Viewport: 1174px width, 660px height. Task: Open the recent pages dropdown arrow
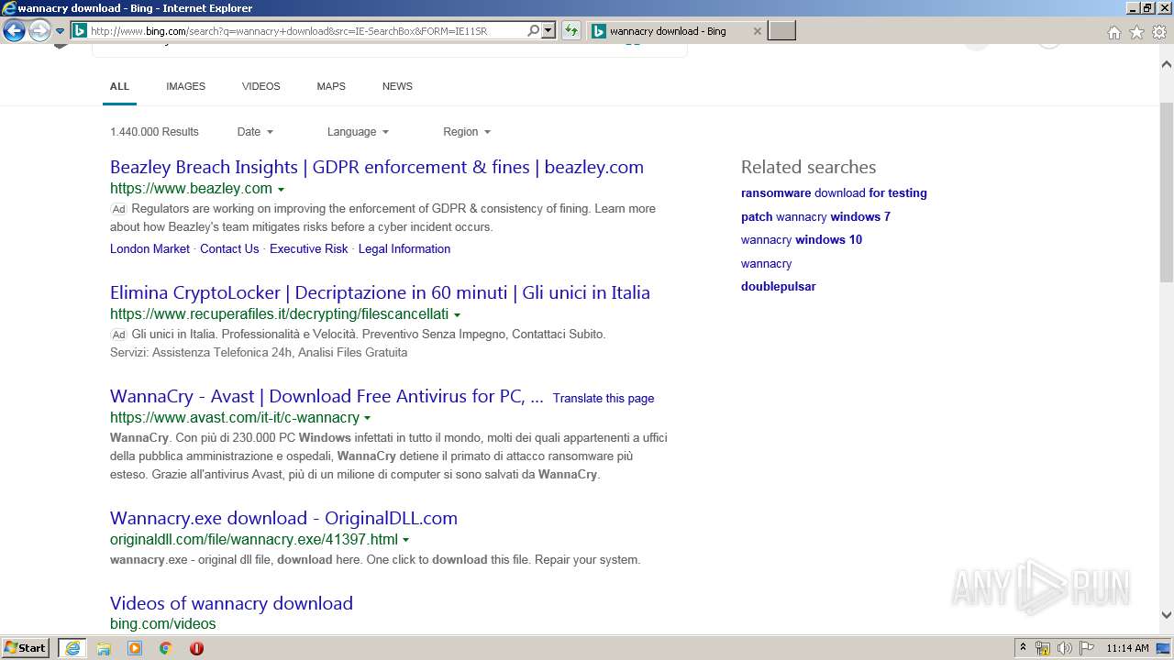tap(60, 31)
